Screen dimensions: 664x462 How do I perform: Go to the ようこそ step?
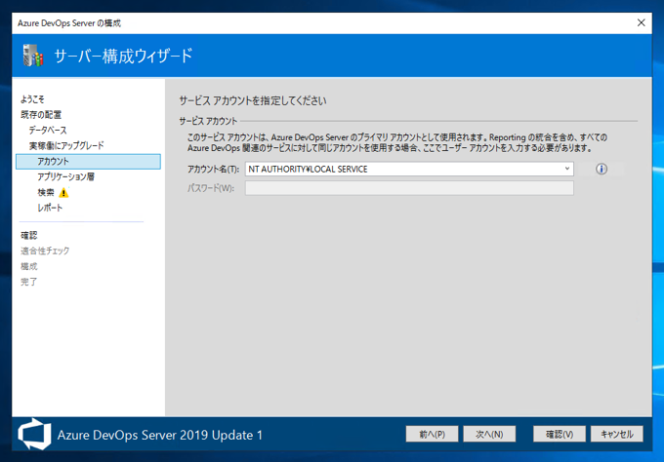click(x=32, y=99)
